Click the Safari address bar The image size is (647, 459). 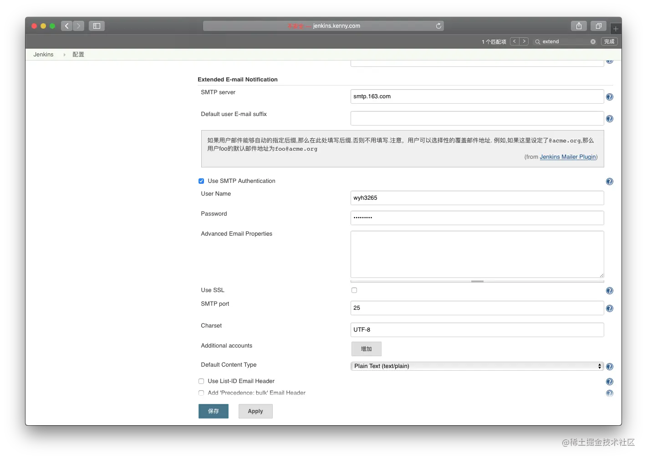[323, 26]
